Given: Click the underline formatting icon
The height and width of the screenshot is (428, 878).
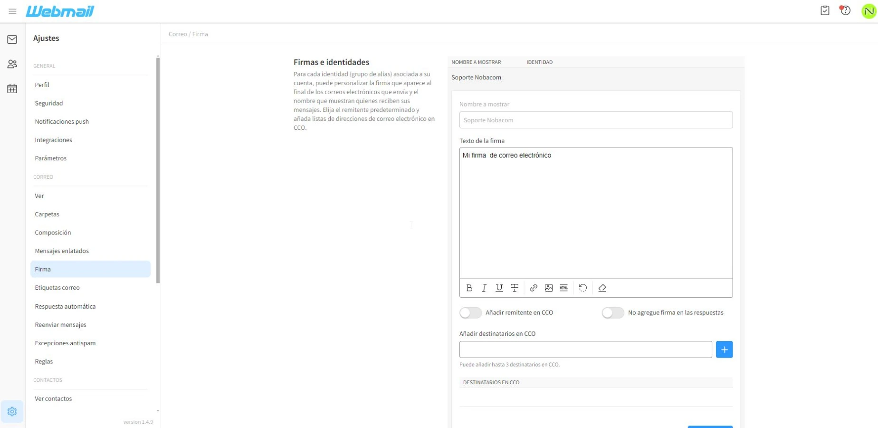Looking at the screenshot, I should click(x=499, y=288).
